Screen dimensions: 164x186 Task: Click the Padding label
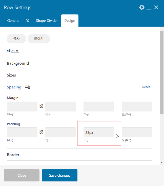pos(13,124)
